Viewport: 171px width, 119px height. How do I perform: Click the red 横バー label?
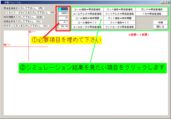pos(7,45)
